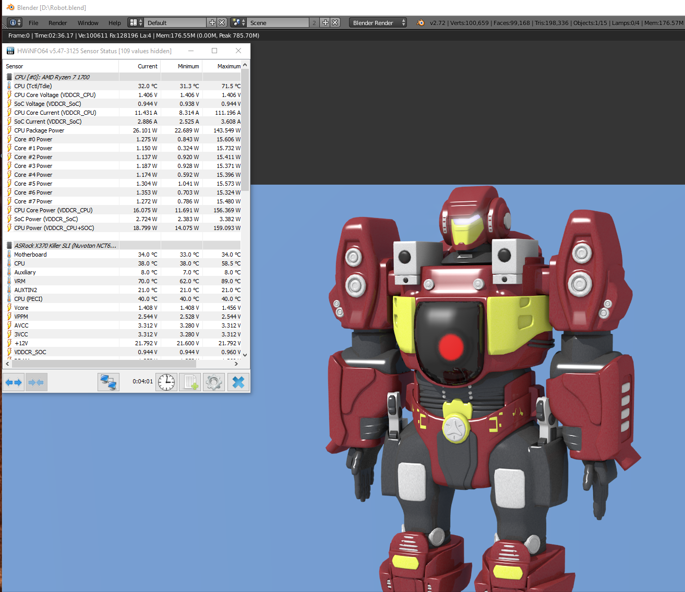Reset the HWiNFO elapsed time clock
Screen dimensions: 685x592
(x=167, y=382)
